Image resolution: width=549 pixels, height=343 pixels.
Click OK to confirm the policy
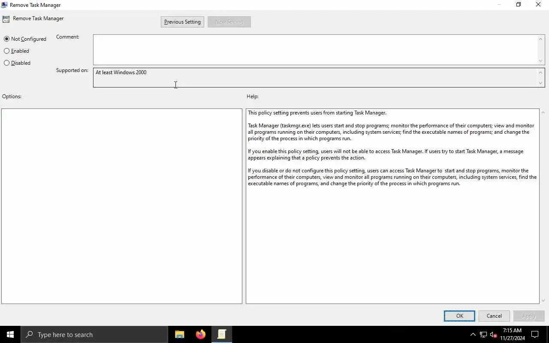coord(459,316)
